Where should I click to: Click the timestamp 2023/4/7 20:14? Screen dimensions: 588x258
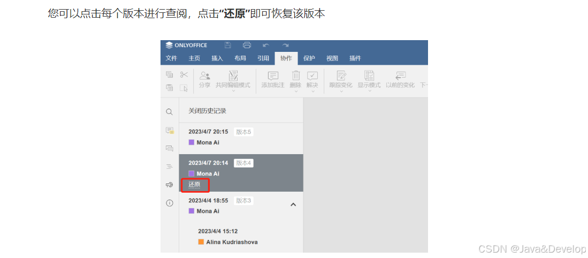[208, 163]
